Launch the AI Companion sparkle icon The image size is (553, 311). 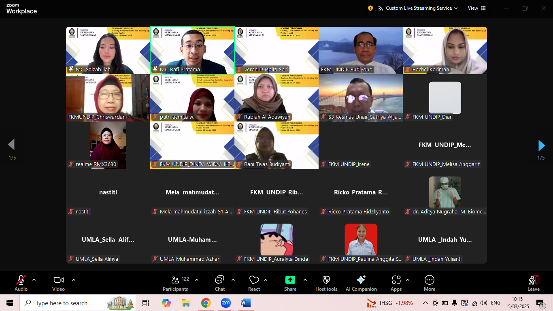click(x=361, y=280)
